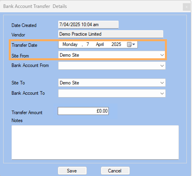Select the Vendor field showing Demo Practice Limited
192x176 pixels.
[111, 34]
